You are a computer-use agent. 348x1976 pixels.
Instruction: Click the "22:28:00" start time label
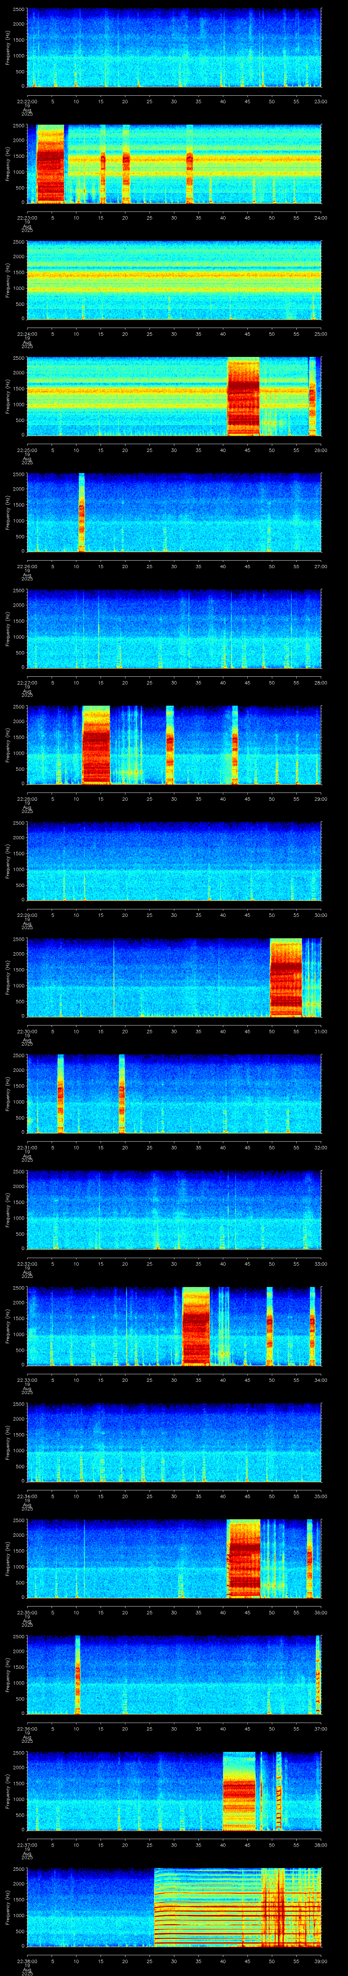(x=27, y=799)
